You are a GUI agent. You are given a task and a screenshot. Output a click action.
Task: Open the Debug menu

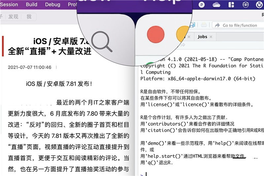tap(52, 4)
